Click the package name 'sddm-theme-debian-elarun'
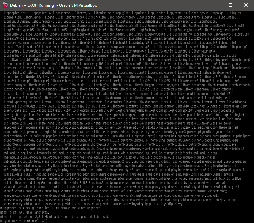The width and height of the screenshot is (254, 223). pos(109,174)
